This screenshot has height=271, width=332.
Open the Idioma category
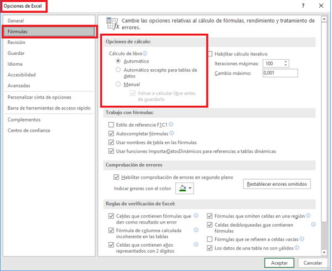pos(49,64)
